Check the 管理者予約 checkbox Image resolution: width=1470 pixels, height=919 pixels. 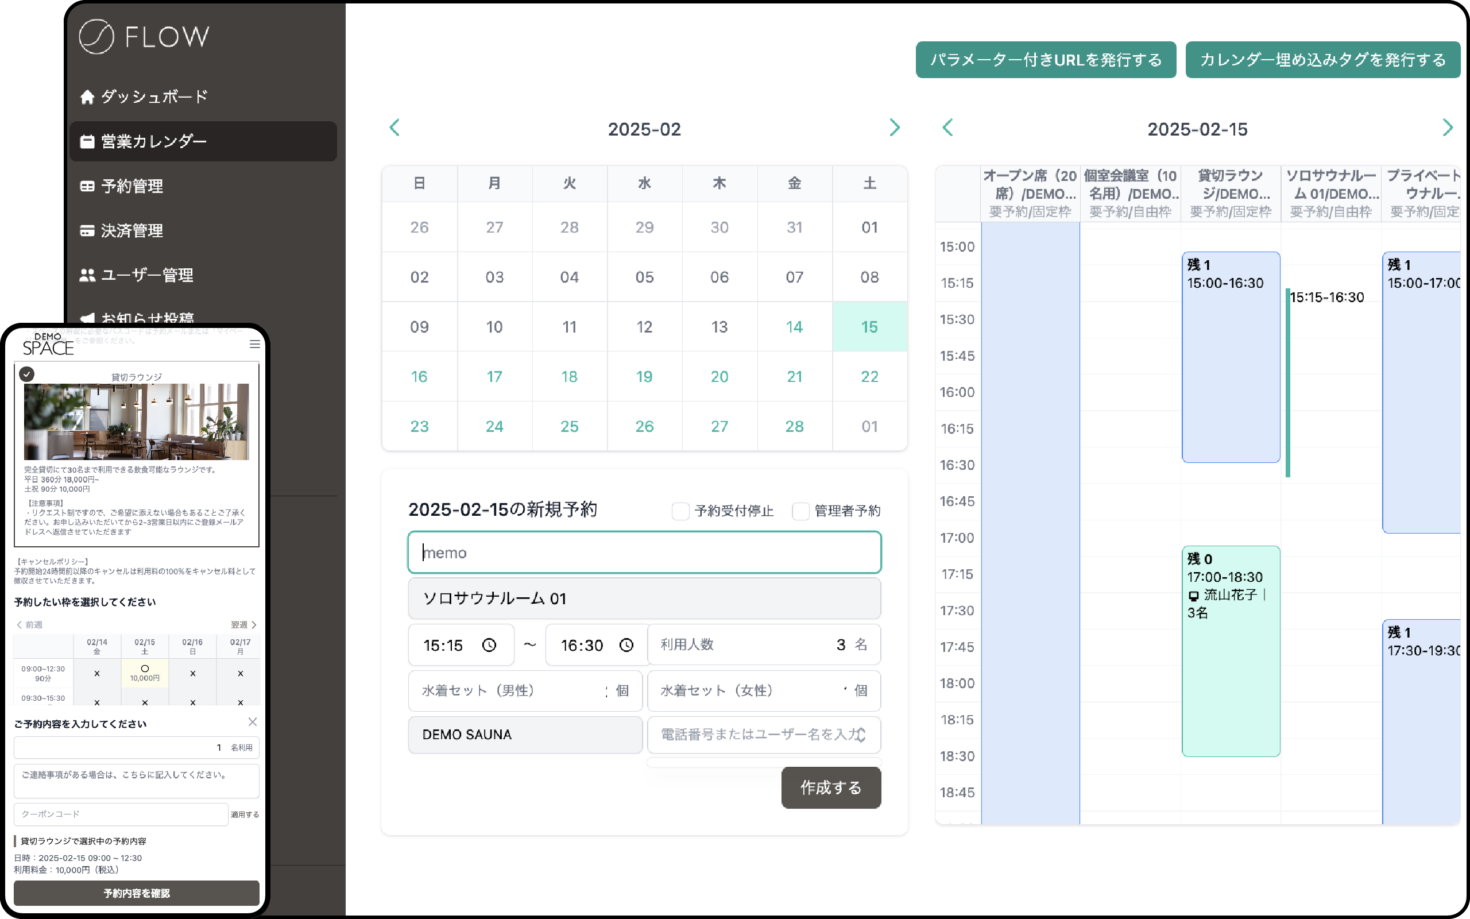click(x=800, y=511)
